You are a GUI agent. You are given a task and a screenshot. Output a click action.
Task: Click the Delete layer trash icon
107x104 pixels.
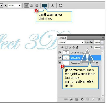coord(98,99)
